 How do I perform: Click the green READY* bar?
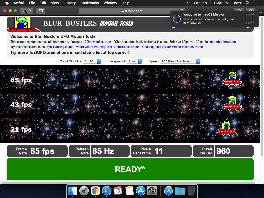(x=130, y=169)
